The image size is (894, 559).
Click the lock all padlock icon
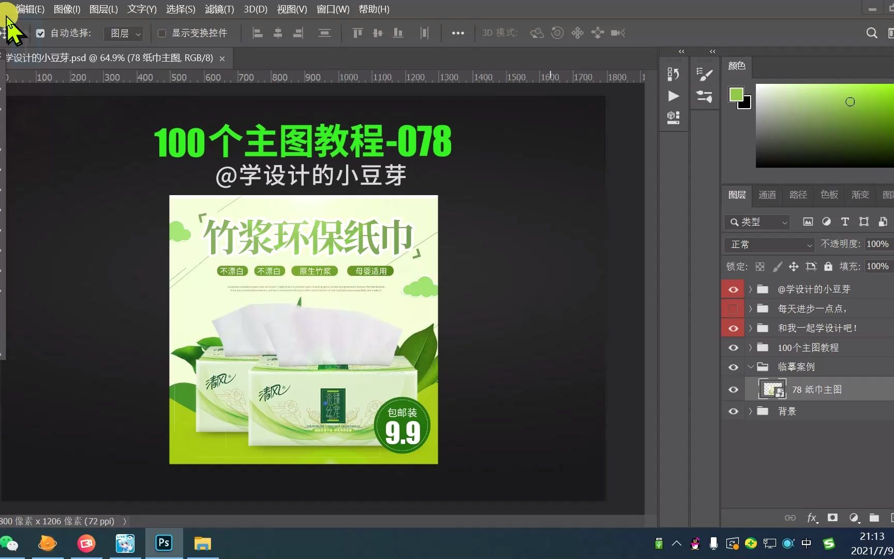(x=828, y=267)
